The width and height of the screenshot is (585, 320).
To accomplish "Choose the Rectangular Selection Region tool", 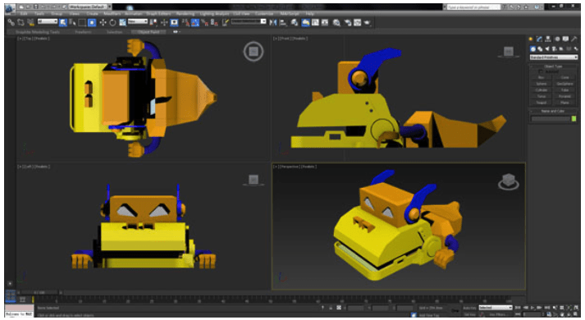I will (x=82, y=23).
